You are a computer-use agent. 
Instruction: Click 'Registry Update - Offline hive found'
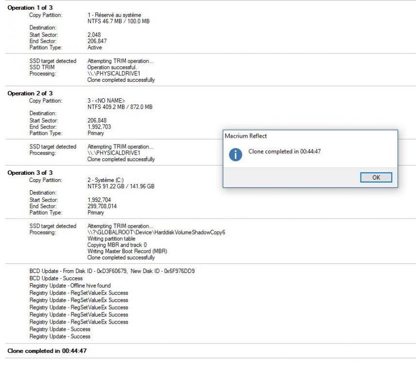click(x=70, y=286)
